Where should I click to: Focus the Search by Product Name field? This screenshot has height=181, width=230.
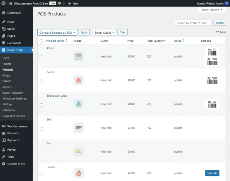pos(193,23)
